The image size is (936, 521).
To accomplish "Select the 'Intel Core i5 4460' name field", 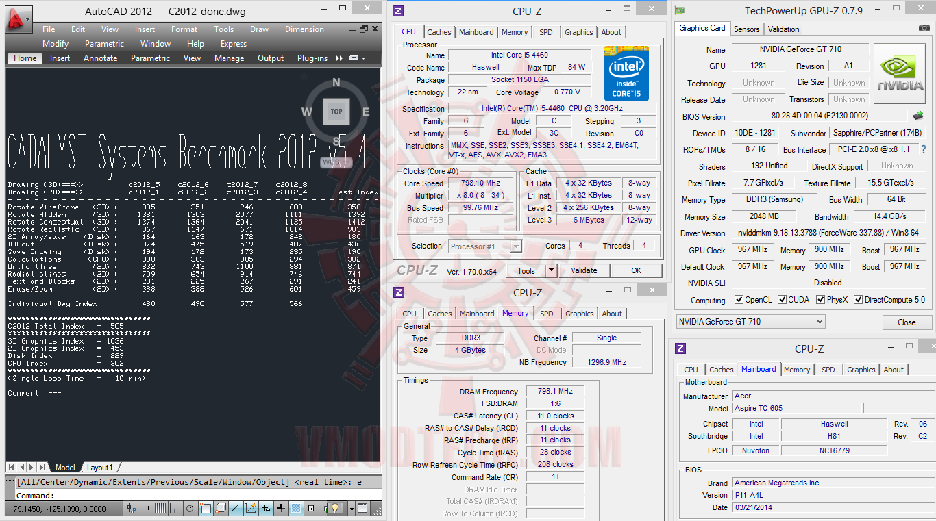I will tap(519, 55).
